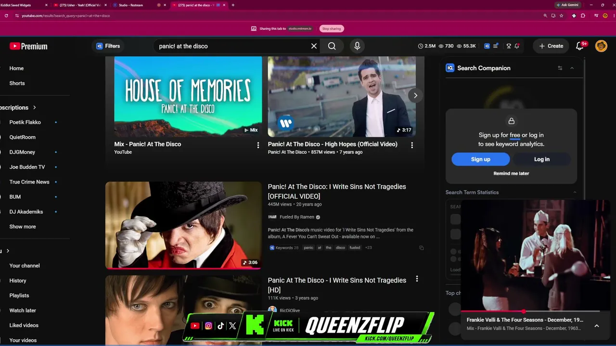Expand the You section chevron in sidebar
The width and height of the screenshot is (616, 346).
coord(8,251)
